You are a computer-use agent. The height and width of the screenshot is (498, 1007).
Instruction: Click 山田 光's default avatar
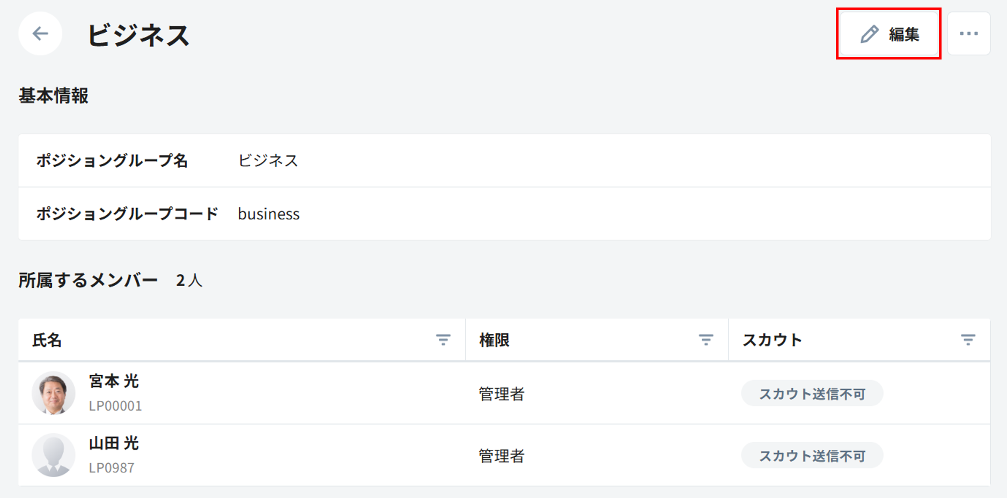[x=54, y=455]
